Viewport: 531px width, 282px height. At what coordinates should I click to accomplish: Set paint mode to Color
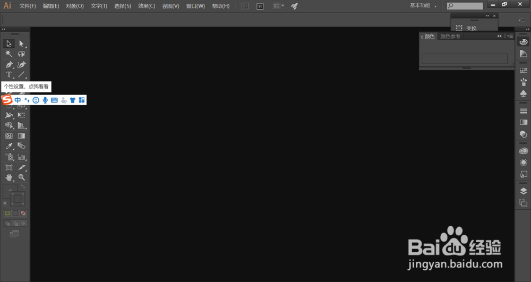coord(7,213)
